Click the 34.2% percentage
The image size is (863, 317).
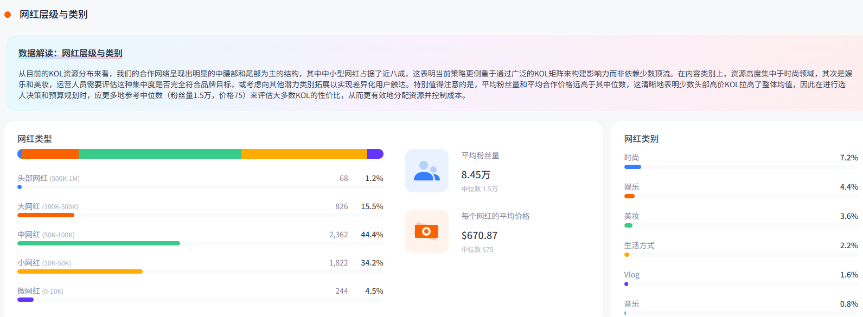pyautogui.click(x=372, y=263)
